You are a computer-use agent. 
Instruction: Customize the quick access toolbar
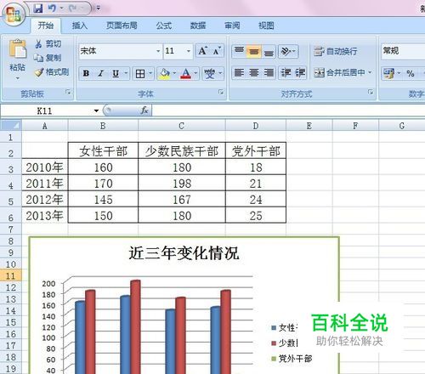[x=99, y=8]
